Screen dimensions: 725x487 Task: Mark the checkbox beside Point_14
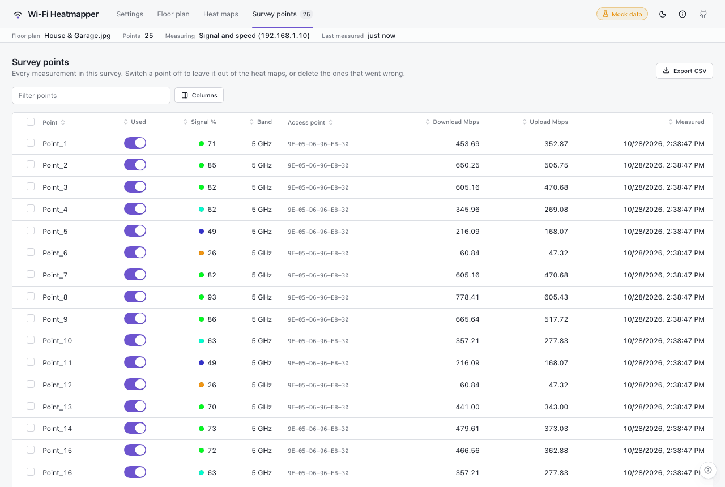click(31, 428)
